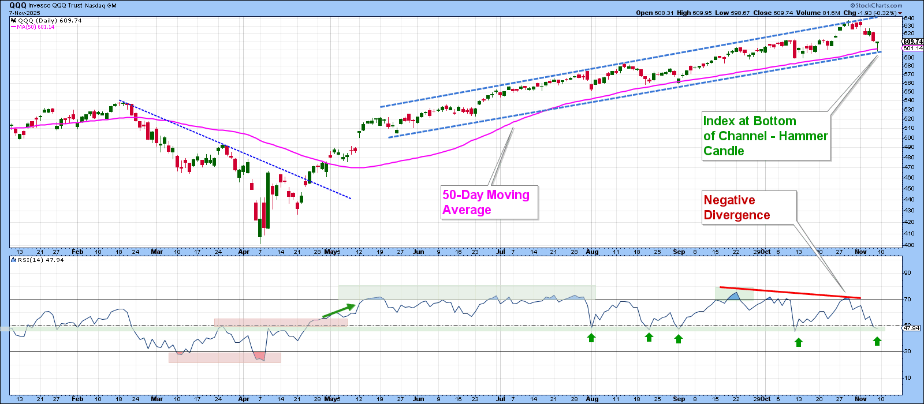The width and height of the screenshot is (924, 404).
Task: Click the candlestick icon beside QQQ (Daily)
Action: coord(14,21)
